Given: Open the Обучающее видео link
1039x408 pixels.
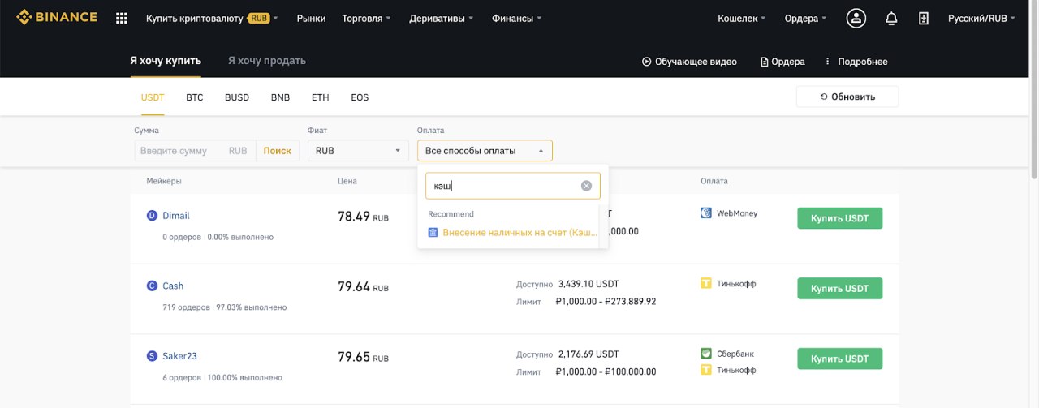Looking at the screenshot, I should coord(689,62).
